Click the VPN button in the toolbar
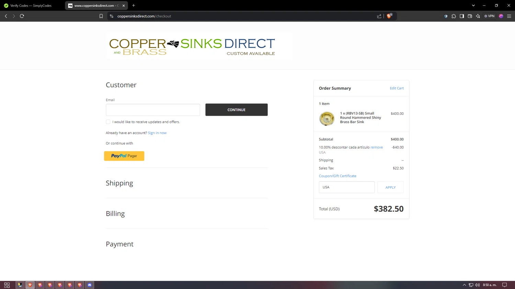515x289 pixels. (490, 16)
